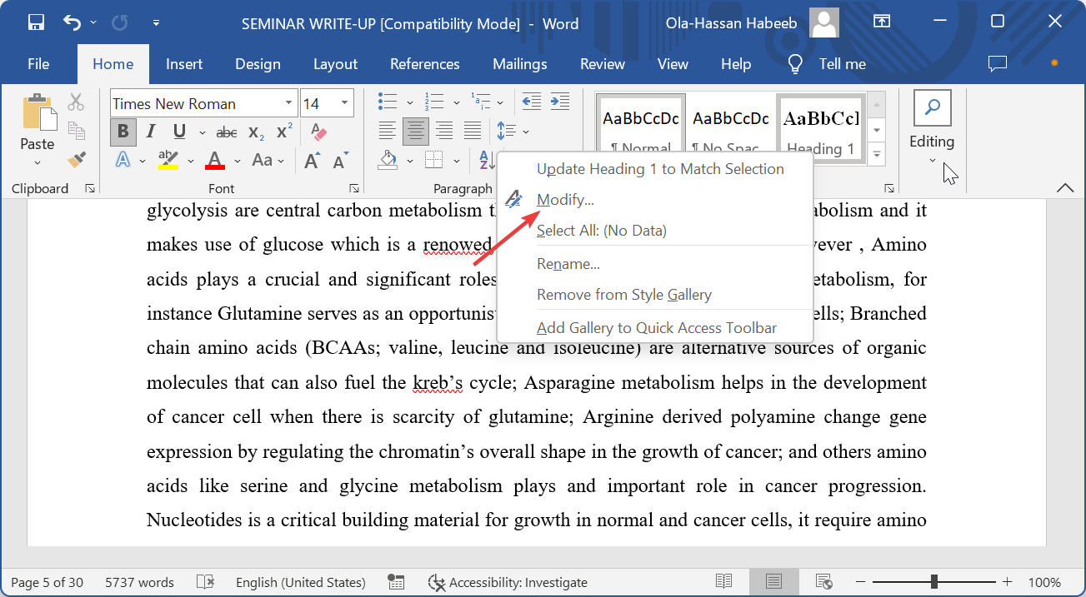Click the 100% zoom level
This screenshot has width=1086, height=597.
1044,582
